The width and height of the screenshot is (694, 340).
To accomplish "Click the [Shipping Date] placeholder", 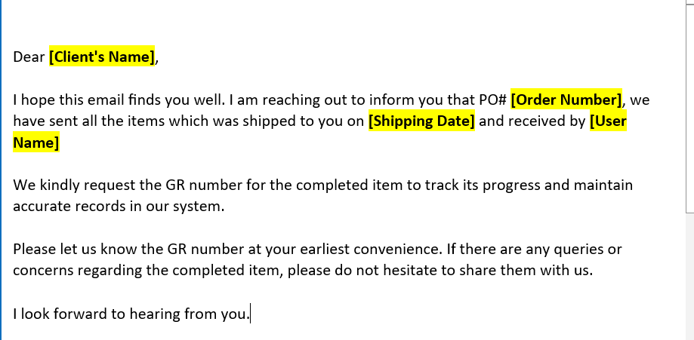I will [421, 121].
